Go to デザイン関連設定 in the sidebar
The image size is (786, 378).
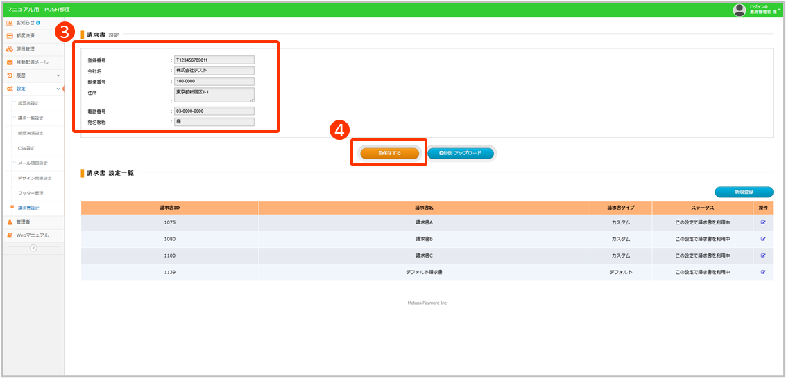click(35, 178)
